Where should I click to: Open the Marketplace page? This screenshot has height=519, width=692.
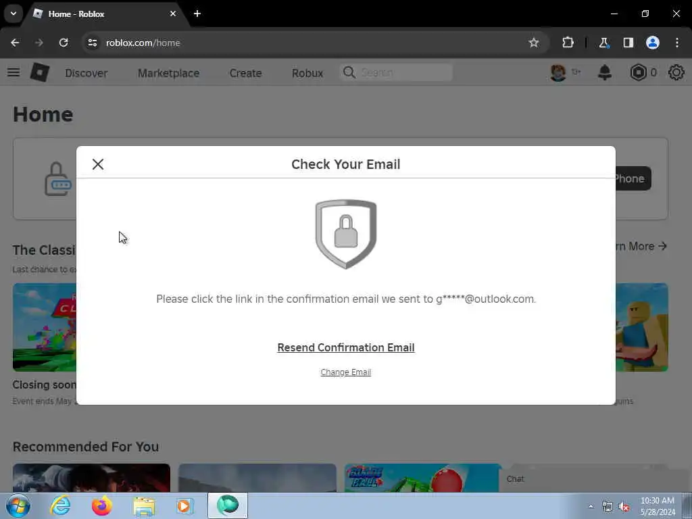pos(168,73)
